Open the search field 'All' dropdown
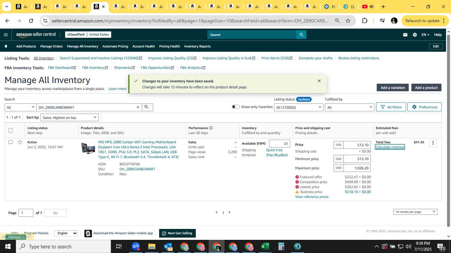The image size is (451, 253). click(20, 107)
